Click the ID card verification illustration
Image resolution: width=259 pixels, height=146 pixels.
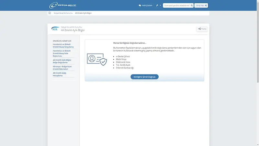[96, 59]
